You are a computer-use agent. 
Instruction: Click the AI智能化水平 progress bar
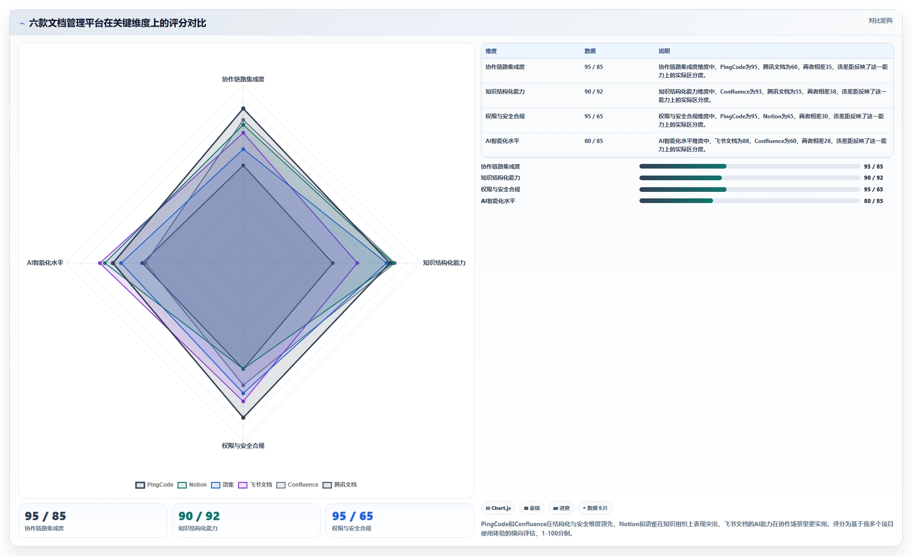(x=749, y=201)
